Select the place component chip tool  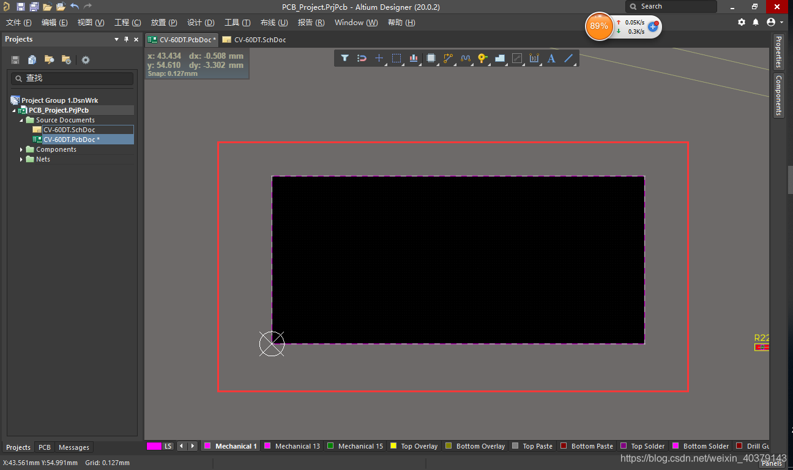431,58
